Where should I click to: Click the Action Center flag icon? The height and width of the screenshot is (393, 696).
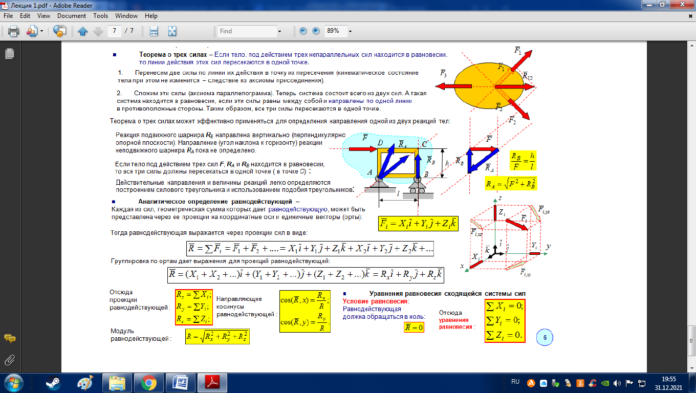click(x=629, y=383)
